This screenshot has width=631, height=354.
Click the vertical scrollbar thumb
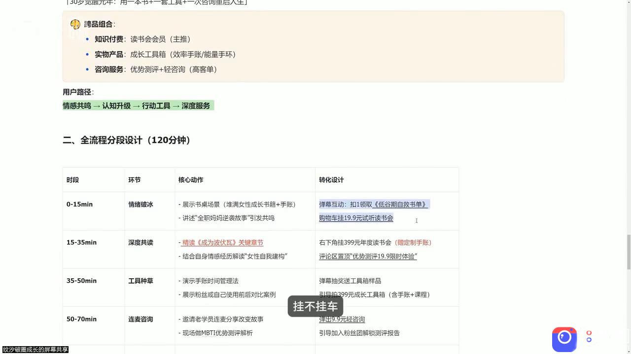click(x=629, y=252)
